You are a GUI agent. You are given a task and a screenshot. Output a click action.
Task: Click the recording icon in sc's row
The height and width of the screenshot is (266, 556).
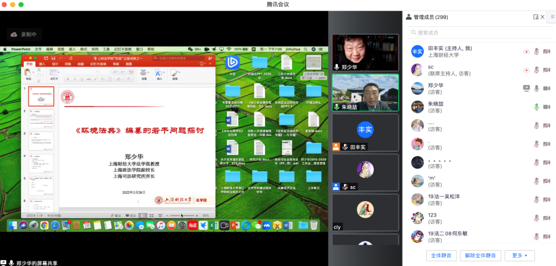[526, 70]
